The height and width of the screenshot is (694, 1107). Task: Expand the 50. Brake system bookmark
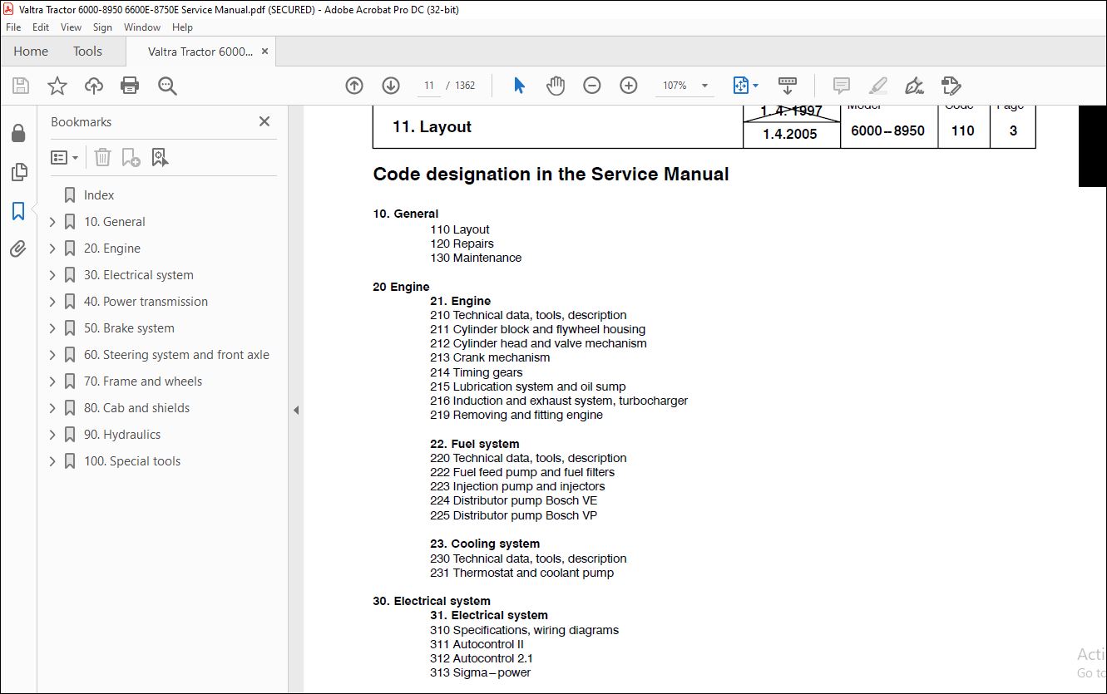52,328
